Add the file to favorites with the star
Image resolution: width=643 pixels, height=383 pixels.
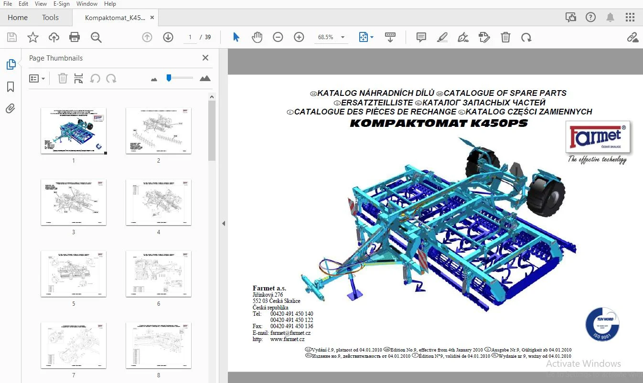pyautogui.click(x=33, y=37)
